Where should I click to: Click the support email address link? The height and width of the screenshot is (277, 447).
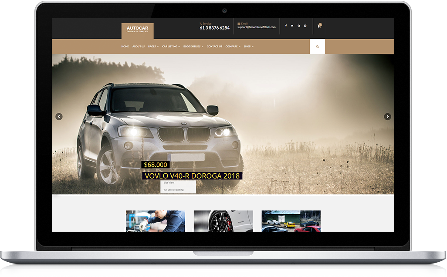pyautogui.click(x=256, y=27)
